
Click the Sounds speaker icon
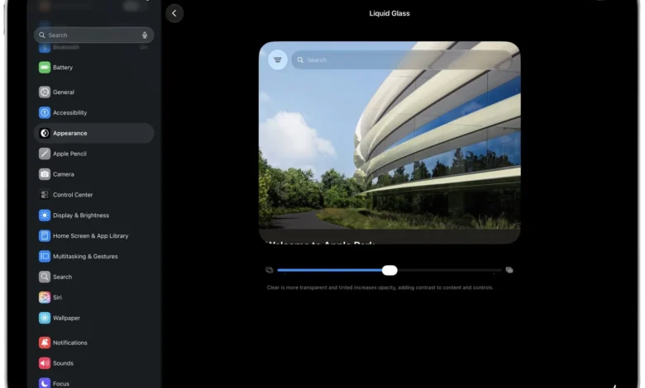45,363
